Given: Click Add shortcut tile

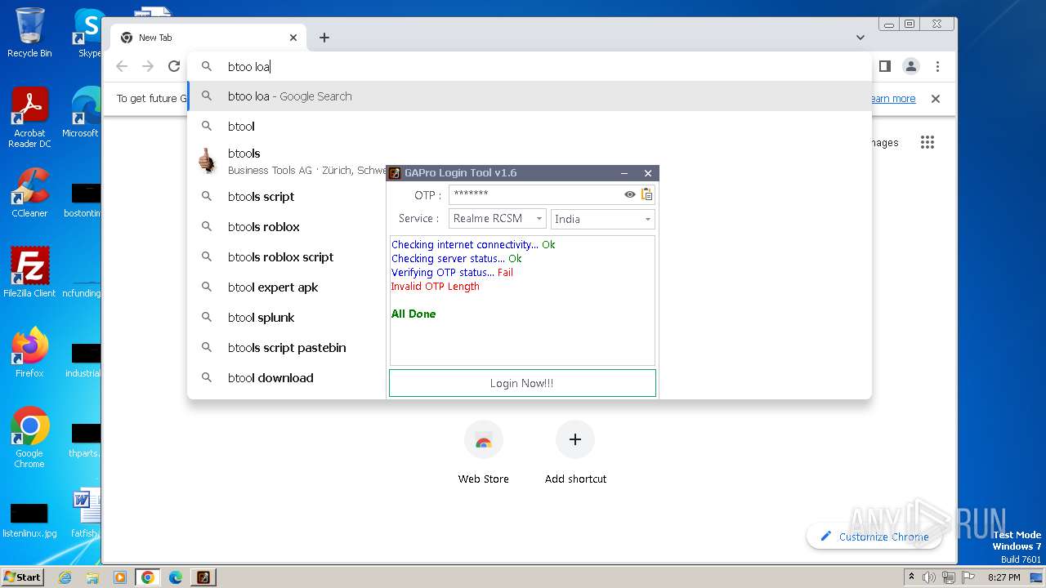Looking at the screenshot, I should (575, 454).
